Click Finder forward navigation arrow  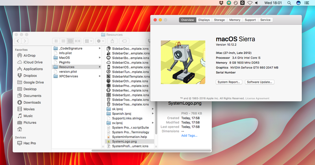25,41
